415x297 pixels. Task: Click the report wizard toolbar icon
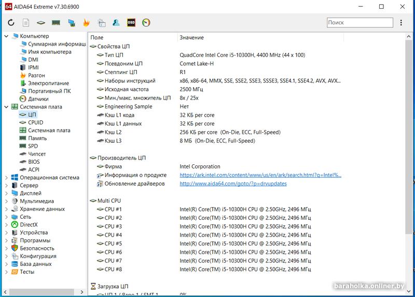pyautogui.click(x=101, y=23)
